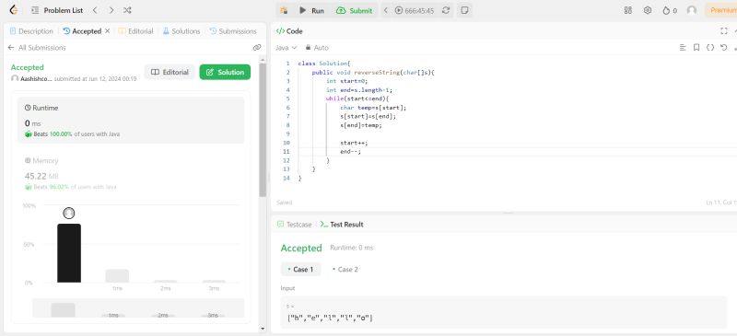737x336 pixels.
Task: Click the 'Ln 11, Col' status text
Action: click(x=721, y=203)
